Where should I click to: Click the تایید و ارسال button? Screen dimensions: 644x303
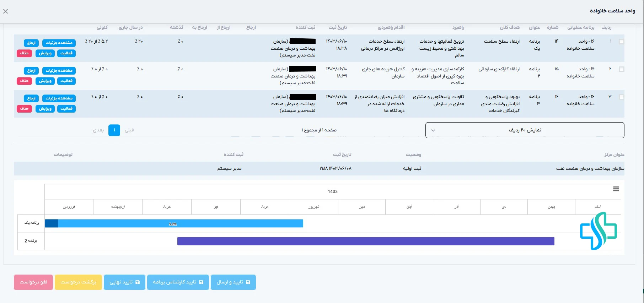coord(233,282)
